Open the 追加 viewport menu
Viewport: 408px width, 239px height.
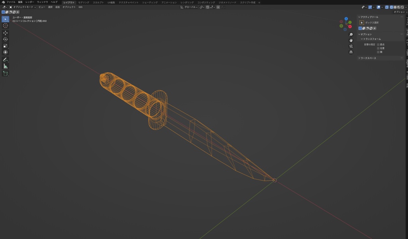[x=57, y=7]
